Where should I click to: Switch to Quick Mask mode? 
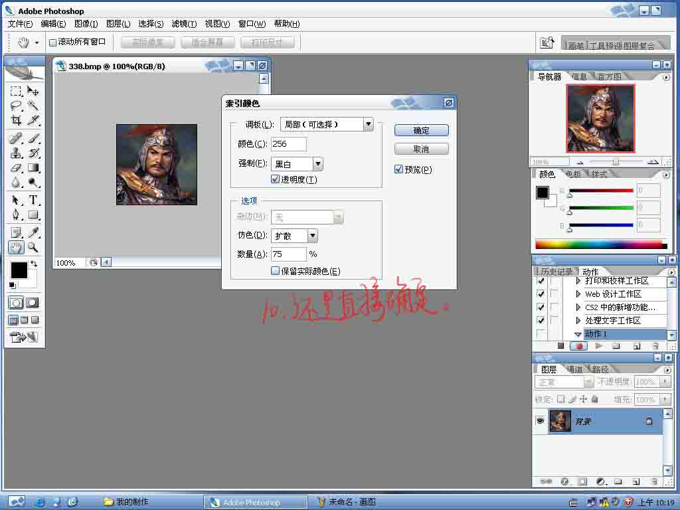click(33, 303)
